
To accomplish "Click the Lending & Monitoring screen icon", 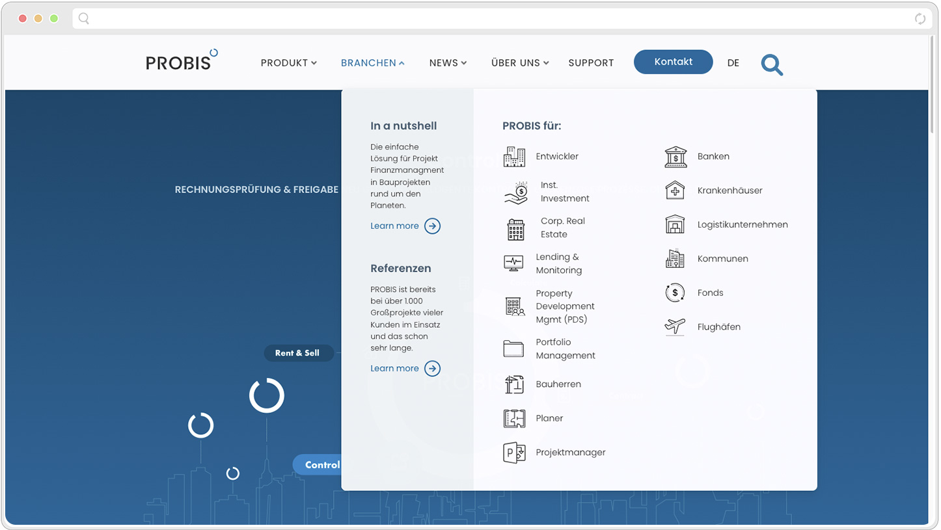I will tap(513, 263).
